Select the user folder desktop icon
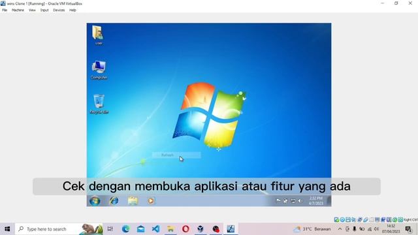Screen dimensions: 418x235 99,35
